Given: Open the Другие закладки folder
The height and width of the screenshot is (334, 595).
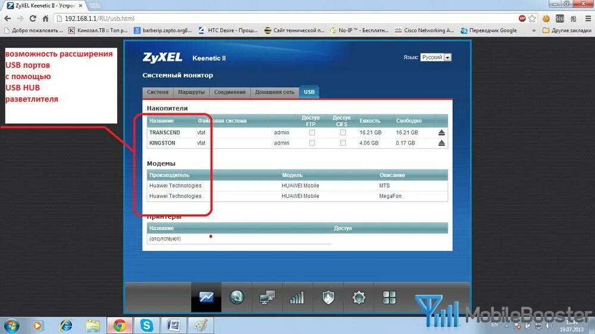Looking at the screenshot, I should pyautogui.click(x=567, y=30).
